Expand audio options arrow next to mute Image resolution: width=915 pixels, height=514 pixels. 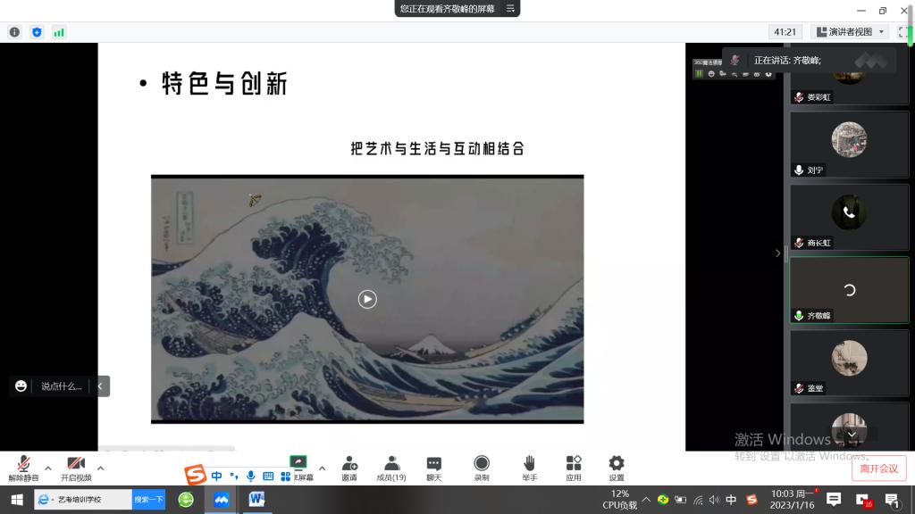click(x=46, y=468)
